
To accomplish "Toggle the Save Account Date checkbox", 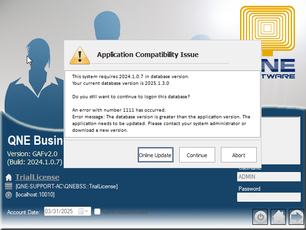I will (97, 211).
